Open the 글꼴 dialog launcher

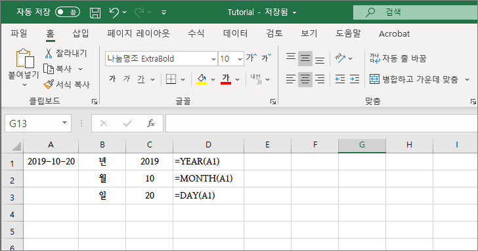click(273, 102)
